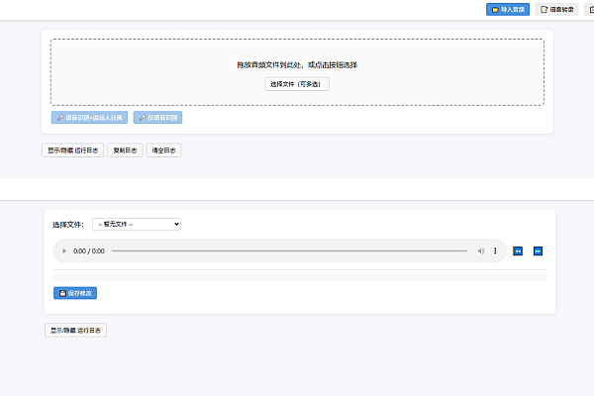This screenshot has width=594, height=396.
Task: Click the 0:00 / 0:00 time display
Action: (89, 250)
